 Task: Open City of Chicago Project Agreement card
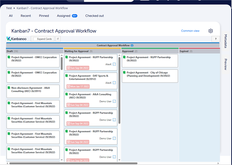click(x=150, y=76)
